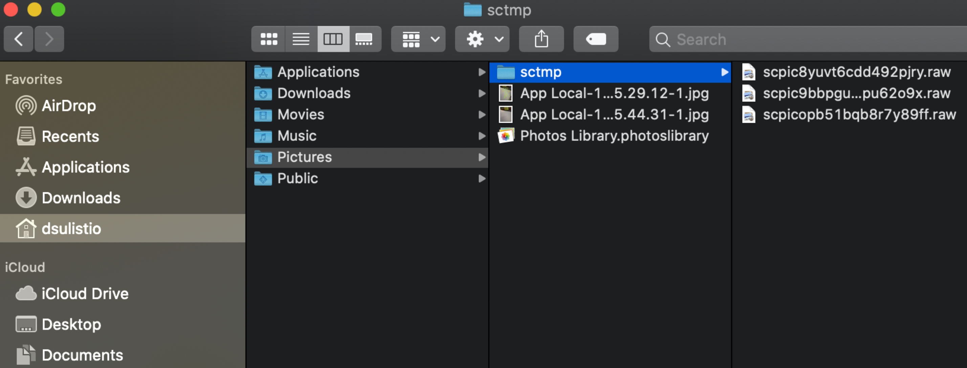The image size is (967, 368).
Task: Click the house icon beside dsulistio
Action: (26, 228)
